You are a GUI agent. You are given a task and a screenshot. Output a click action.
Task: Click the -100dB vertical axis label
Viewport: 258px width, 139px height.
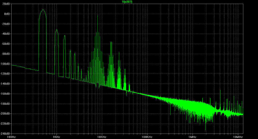click(x=5, y=64)
